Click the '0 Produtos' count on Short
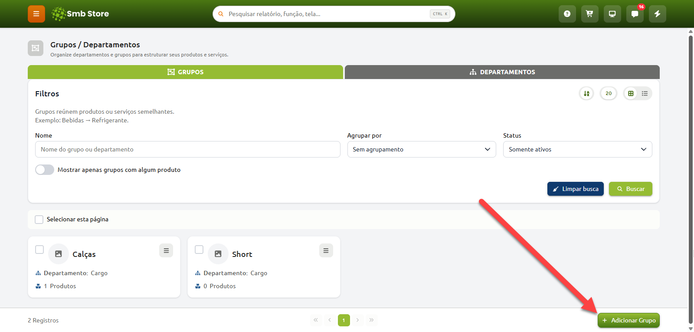Image resolution: width=694 pixels, height=332 pixels. pos(219,286)
